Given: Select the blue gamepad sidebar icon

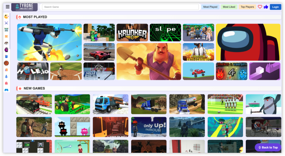Looking at the screenshot, I should (x=6, y=90).
